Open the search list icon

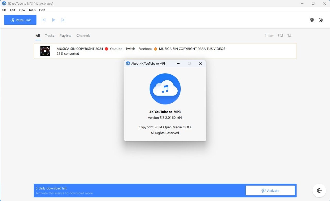coord(280,36)
